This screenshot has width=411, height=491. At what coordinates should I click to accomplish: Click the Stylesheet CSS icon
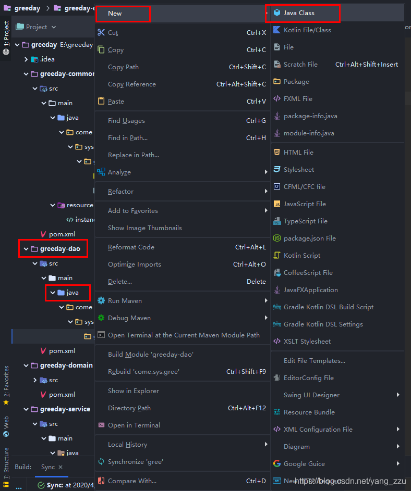point(277,170)
